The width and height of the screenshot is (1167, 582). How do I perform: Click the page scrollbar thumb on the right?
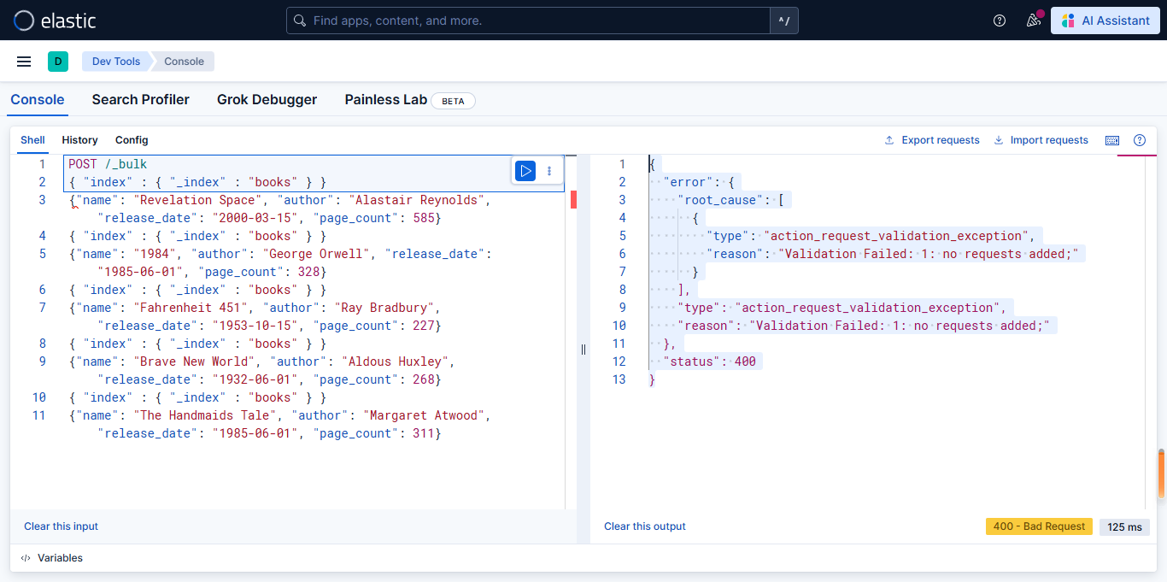(x=1162, y=473)
